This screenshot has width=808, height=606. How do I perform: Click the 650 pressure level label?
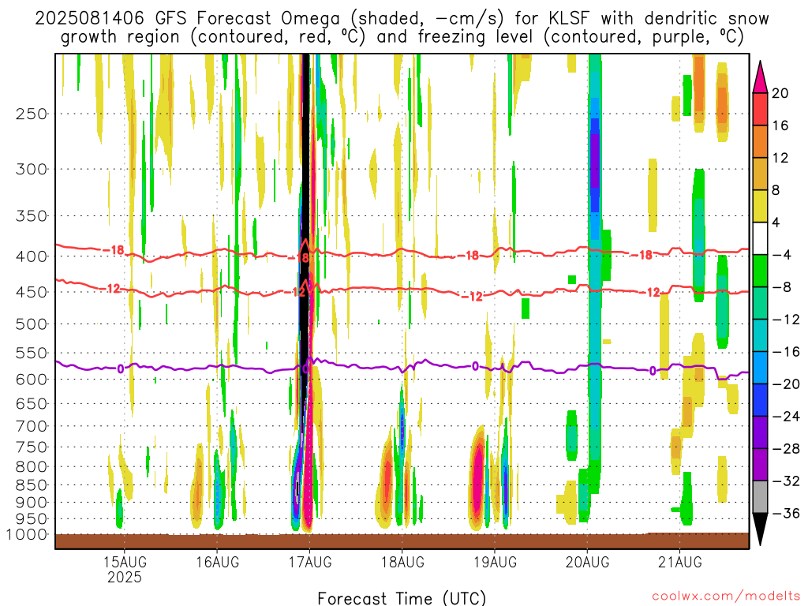tap(32, 403)
